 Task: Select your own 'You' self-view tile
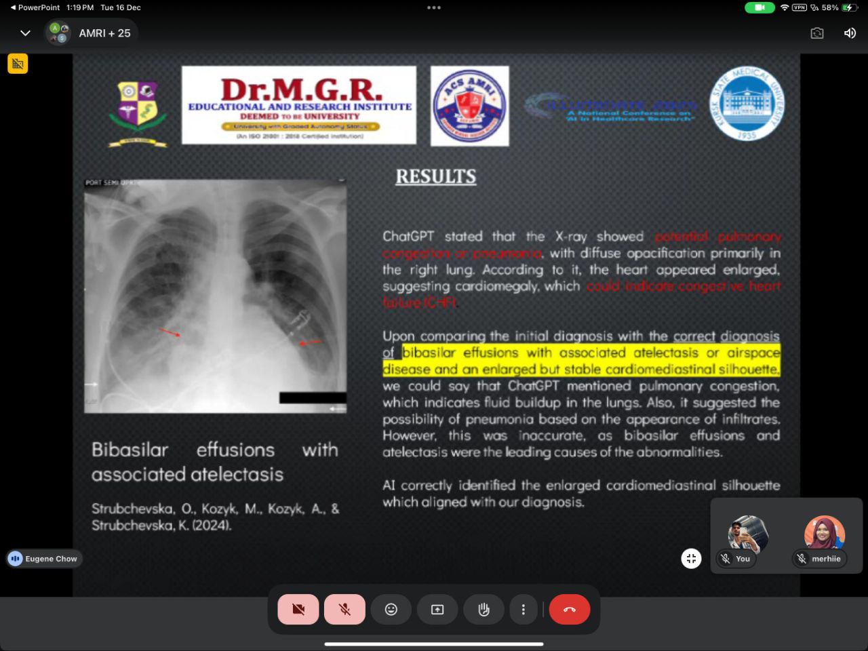pyautogui.click(x=747, y=537)
